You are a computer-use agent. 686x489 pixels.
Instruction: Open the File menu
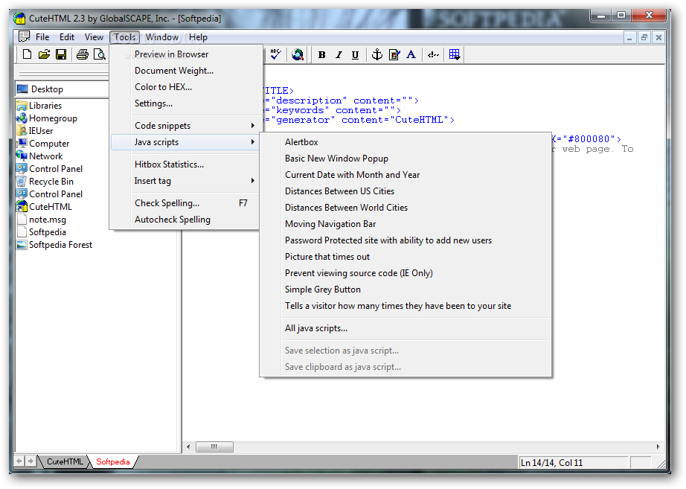[42, 37]
